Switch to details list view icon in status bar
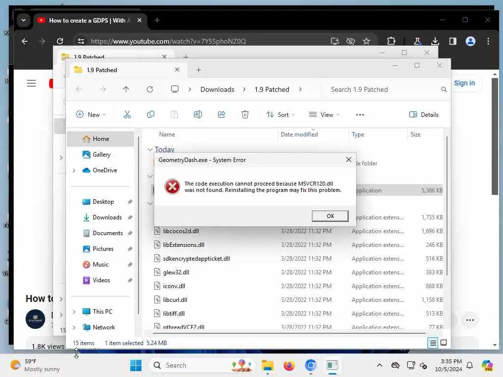Viewport: 503px width, 377px height. click(x=433, y=343)
